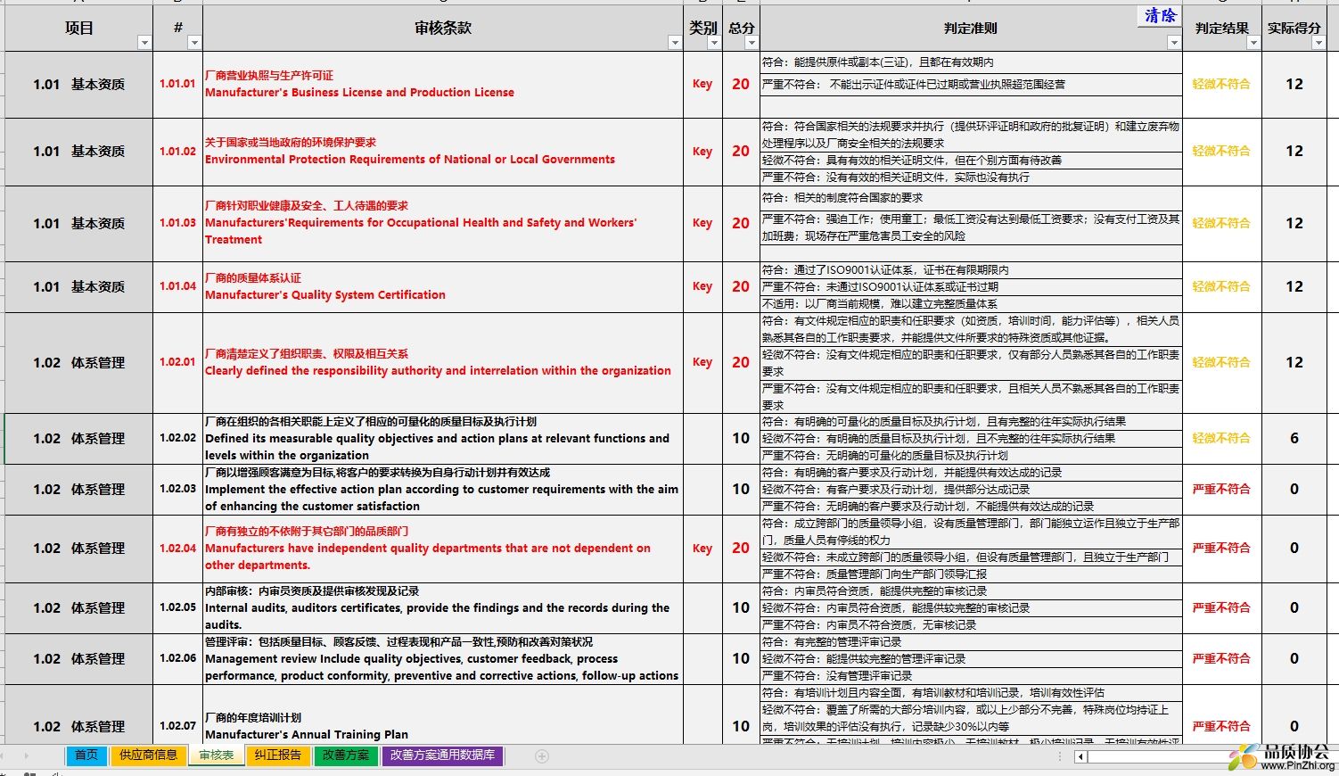Open the 实际得分 column filter dropdown
The image size is (1339, 776).
pyautogui.click(x=1318, y=43)
